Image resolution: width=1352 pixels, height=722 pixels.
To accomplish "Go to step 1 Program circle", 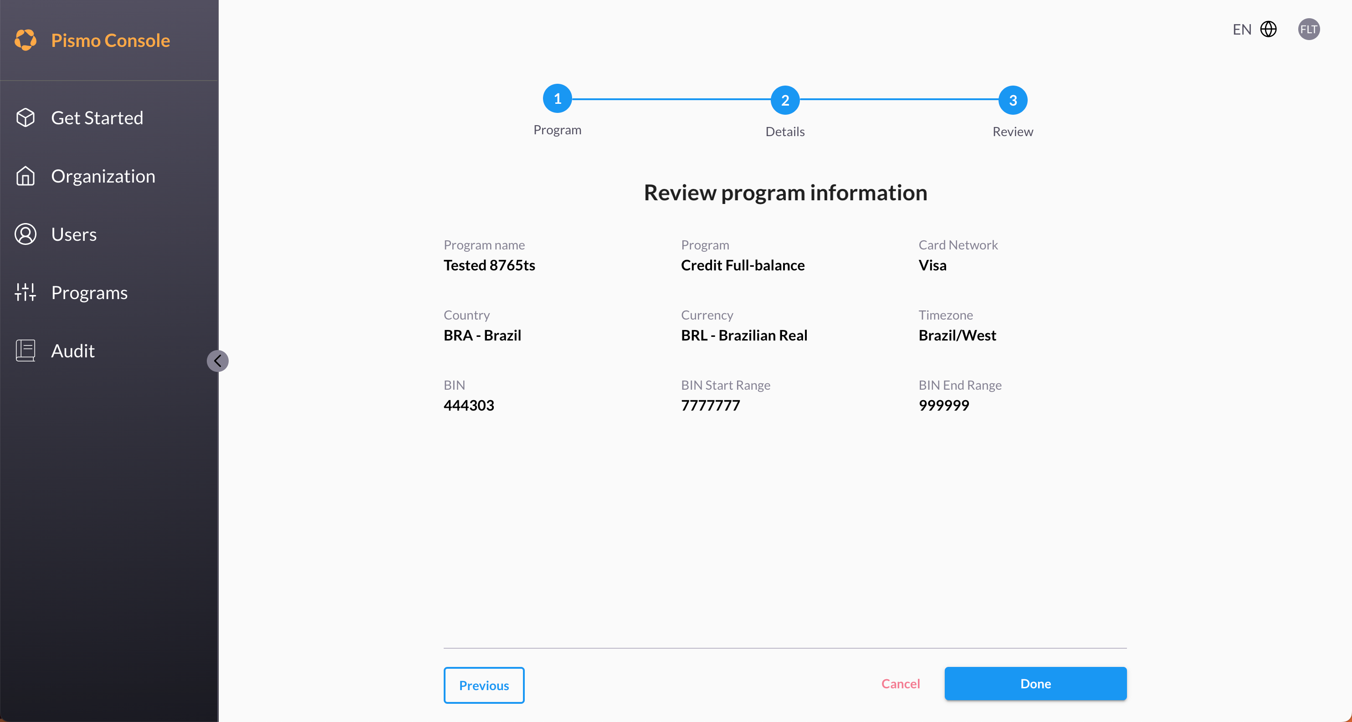I will pyautogui.click(x=557, y=99).
